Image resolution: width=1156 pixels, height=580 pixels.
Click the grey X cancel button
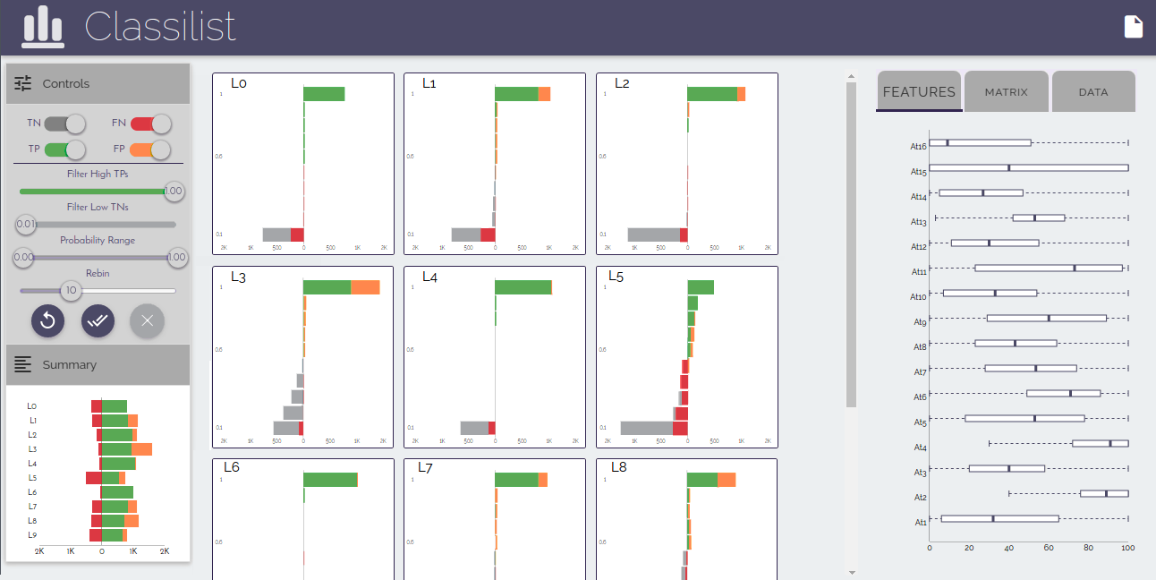pos(148,320)
